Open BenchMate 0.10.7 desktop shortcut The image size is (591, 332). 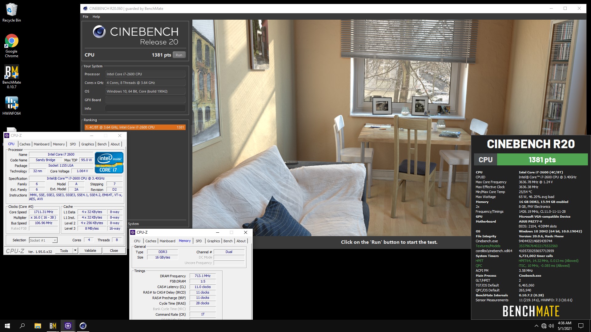[12, 77]
